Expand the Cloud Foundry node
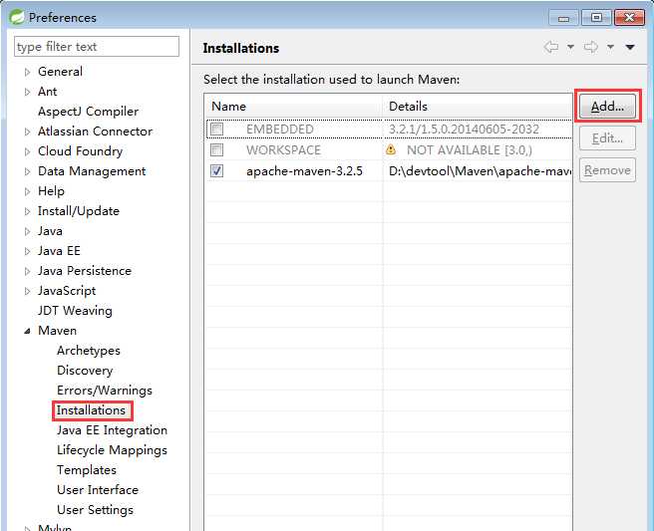Image resolution: width=654 pixels, height=531 pixels. coord(28,151)
